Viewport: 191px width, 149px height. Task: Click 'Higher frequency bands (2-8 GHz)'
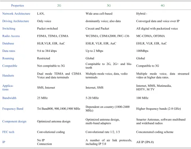click(158, 109)
